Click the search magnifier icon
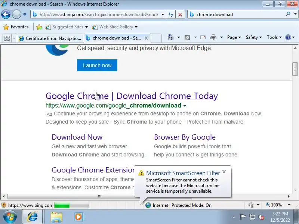Image resolution: width=299 pixels, height=224 pixels. (x=288, y=14)
